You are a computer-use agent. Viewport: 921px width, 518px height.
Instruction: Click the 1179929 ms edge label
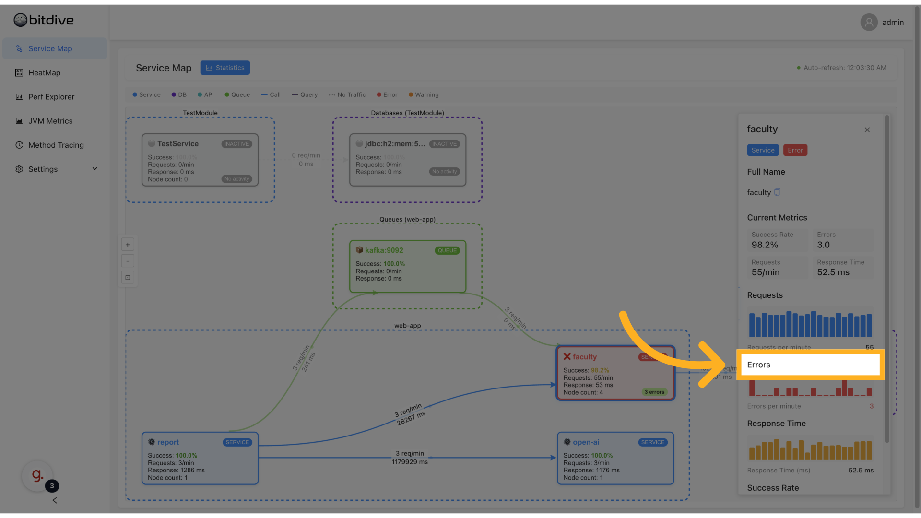tap(410, 462)
